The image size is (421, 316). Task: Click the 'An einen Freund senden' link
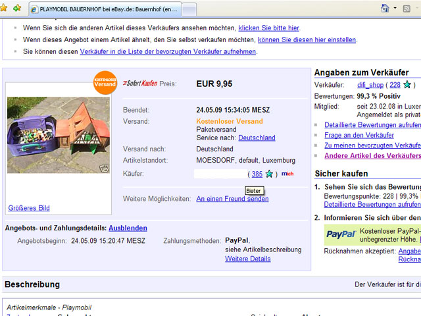(x=232, y=199)
